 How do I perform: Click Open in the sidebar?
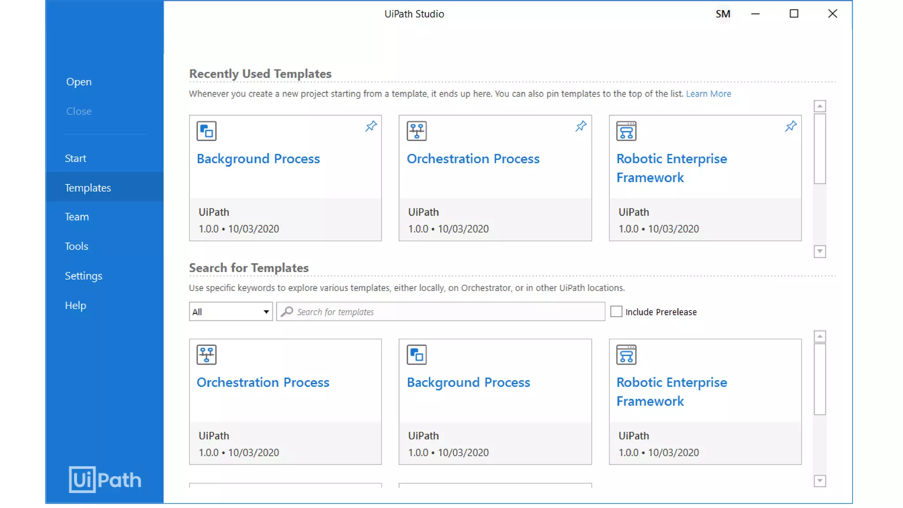coord(79,82)
